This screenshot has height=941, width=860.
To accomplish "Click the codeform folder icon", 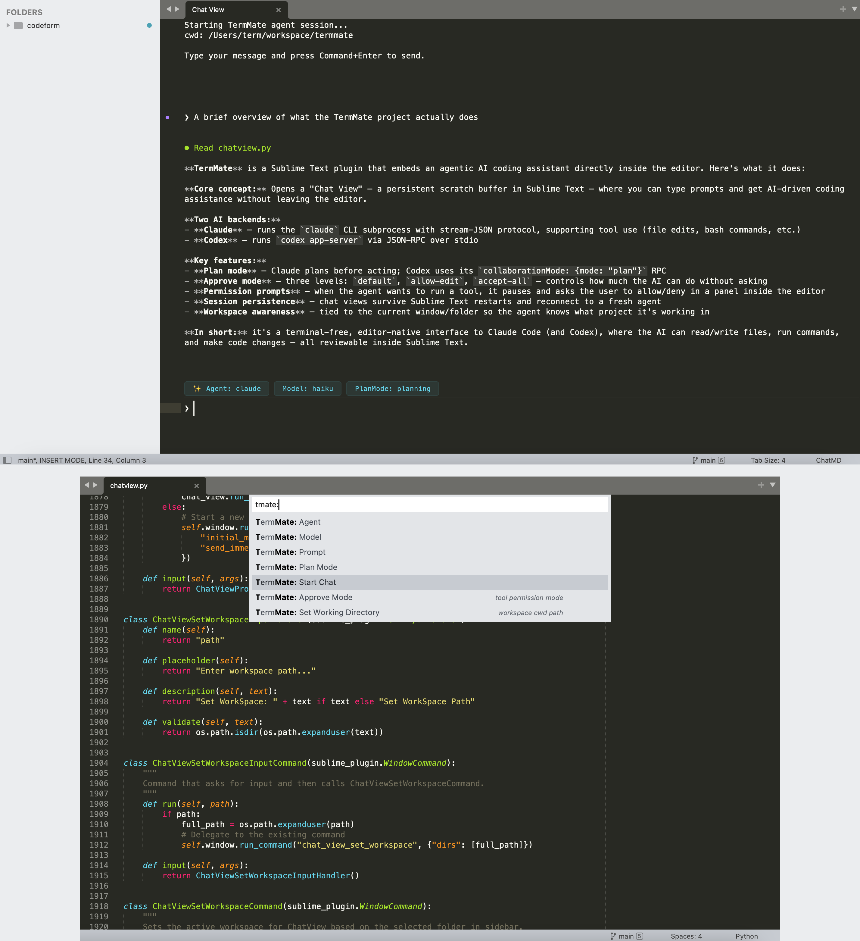I will point(18,25).
